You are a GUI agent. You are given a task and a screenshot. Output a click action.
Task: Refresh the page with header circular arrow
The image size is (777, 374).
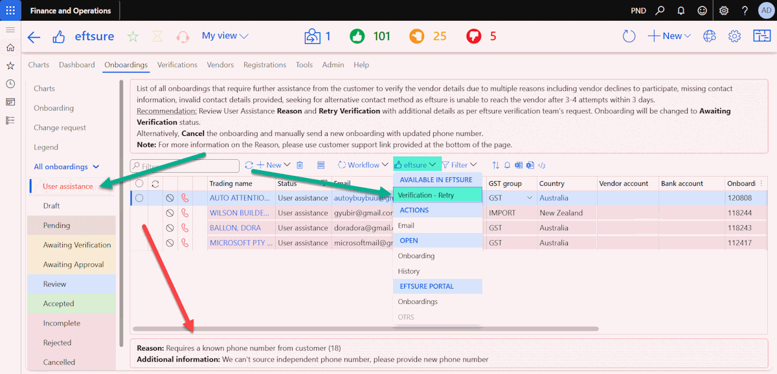629,36
